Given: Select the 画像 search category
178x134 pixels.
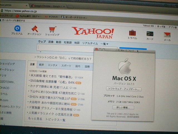Looking at the screenshot, I should [x=51, y=42].
